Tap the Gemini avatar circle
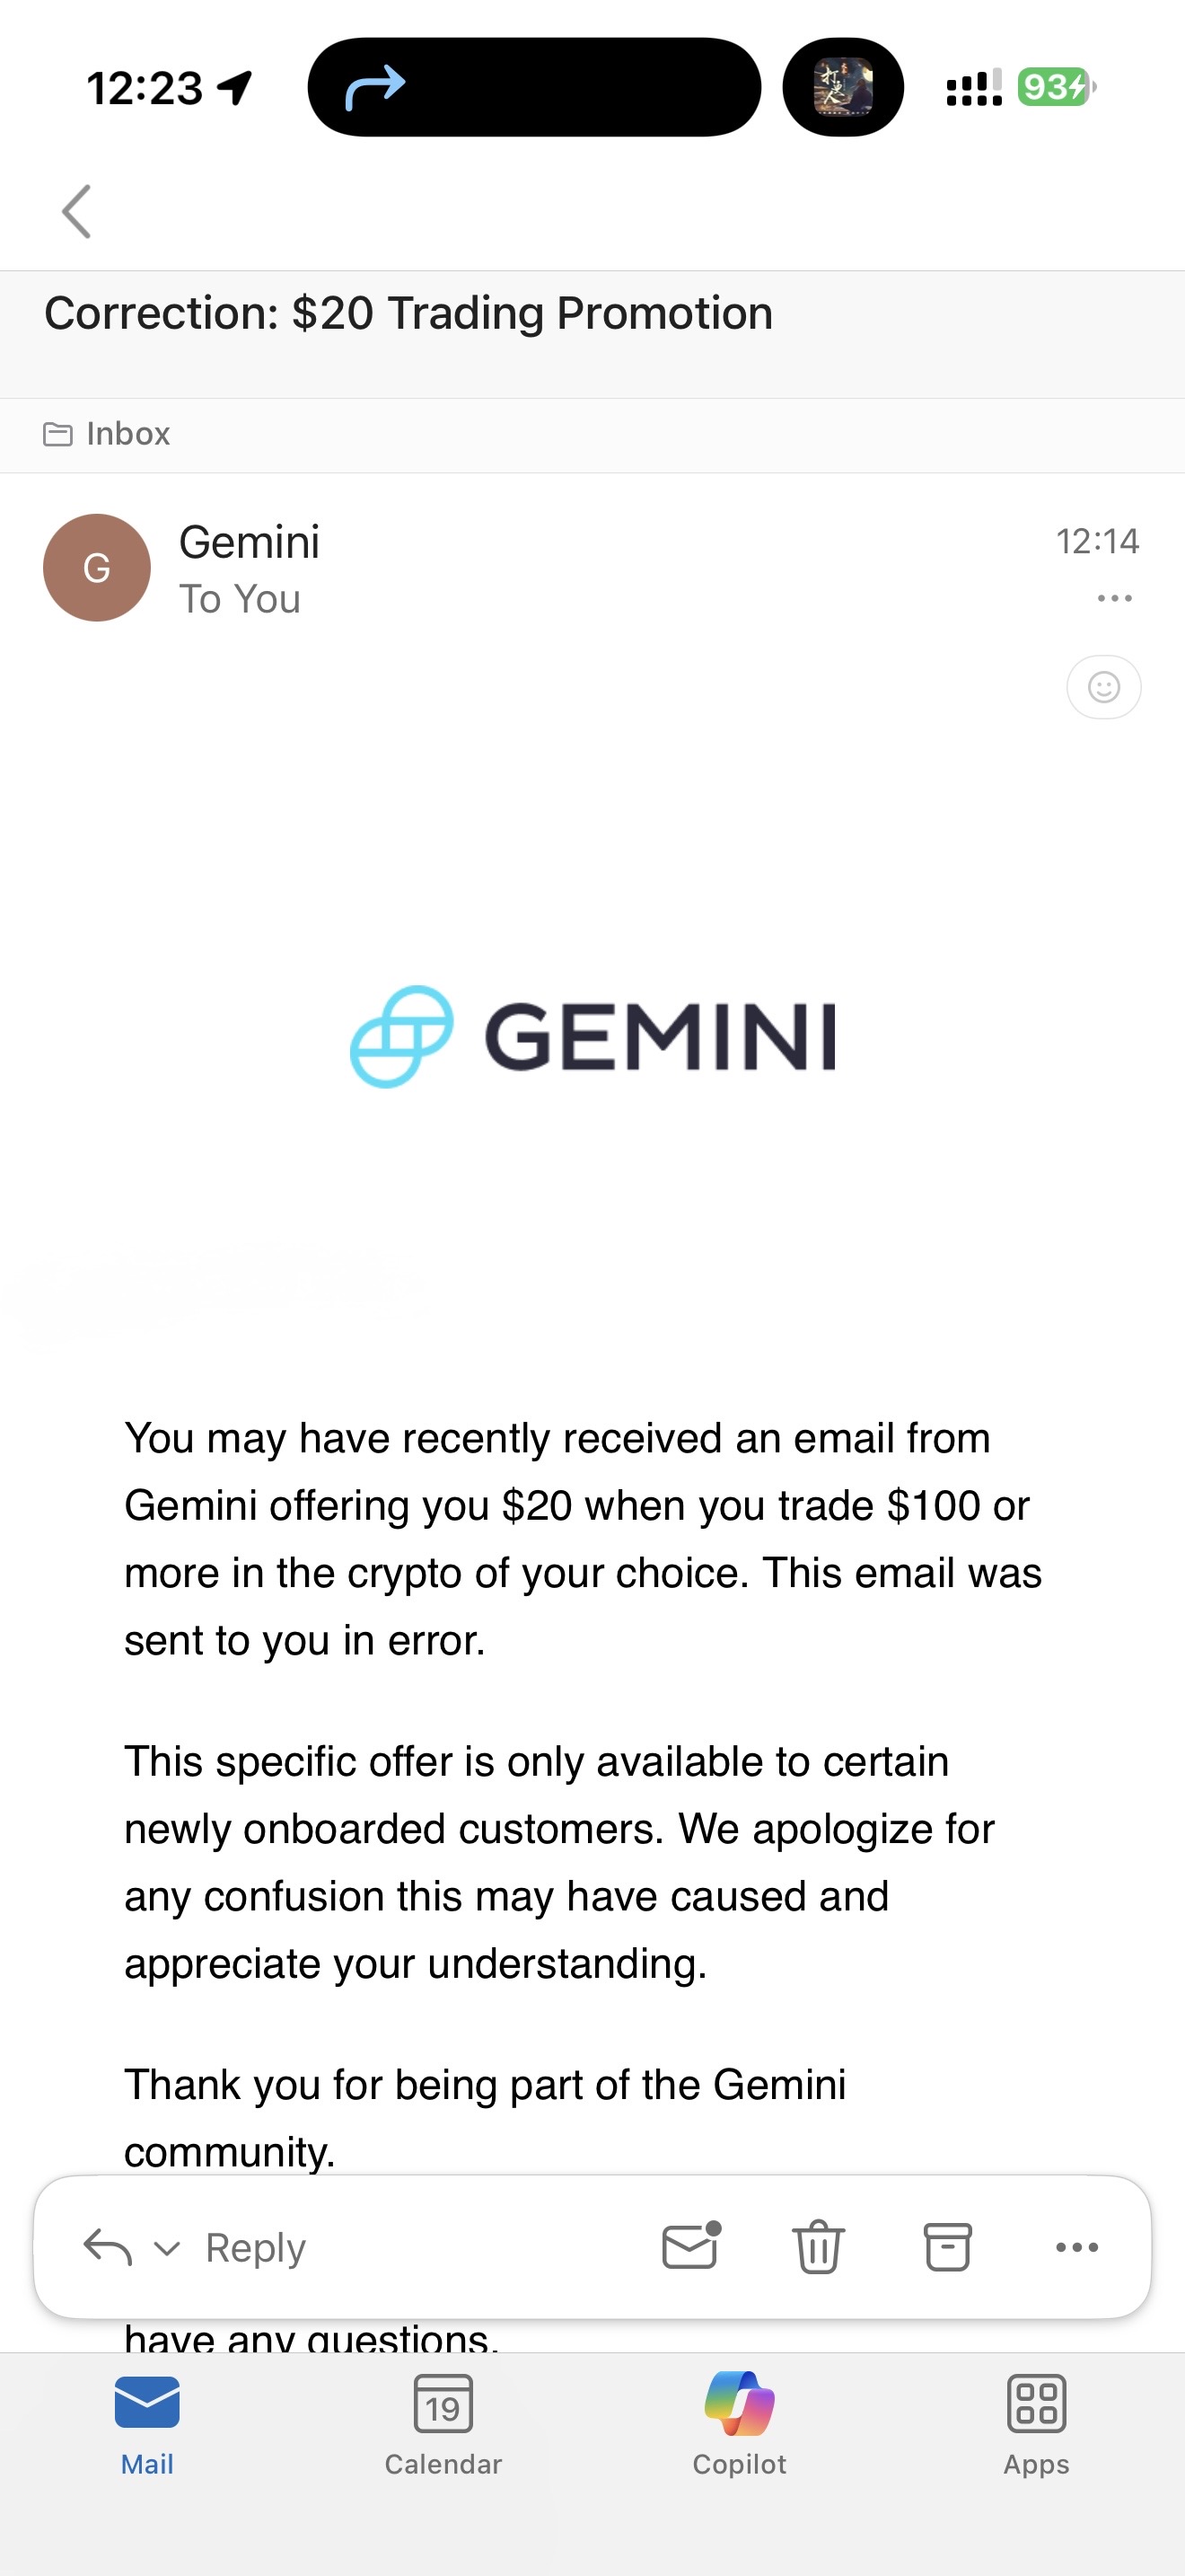Image resolution: width=1185 pixels, height=2576 pixels. point(96,567)
